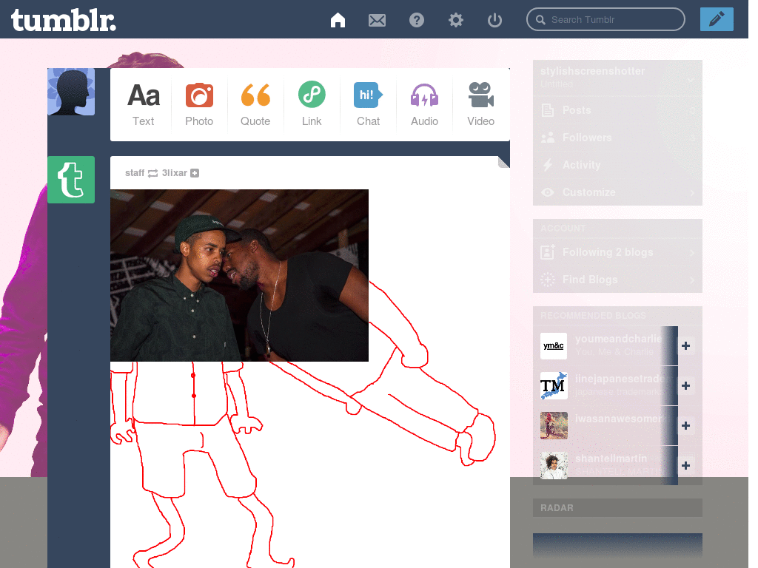
Task: Click the blue pencil compose button
Action: (x=717, y=19)
